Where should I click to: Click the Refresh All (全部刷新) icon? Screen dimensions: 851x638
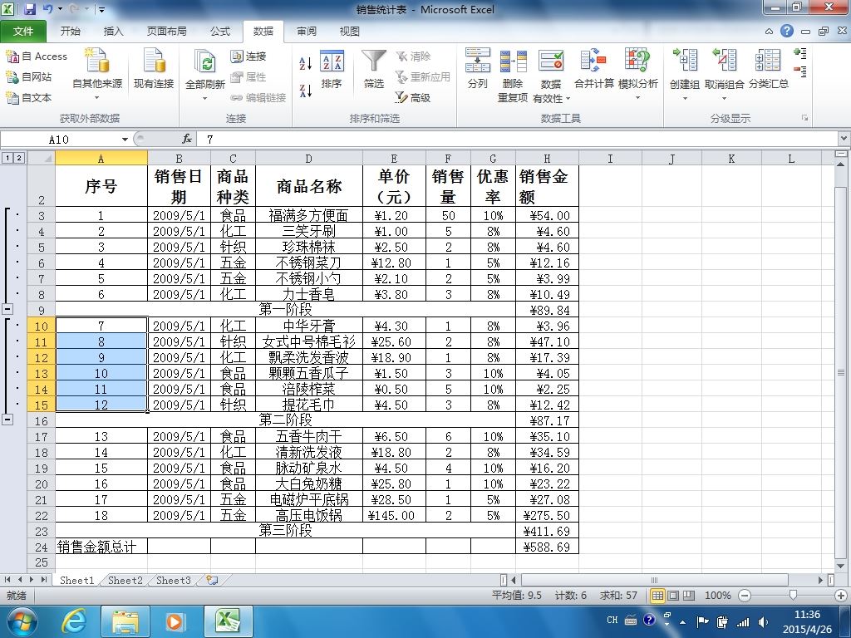click(205, 62)
